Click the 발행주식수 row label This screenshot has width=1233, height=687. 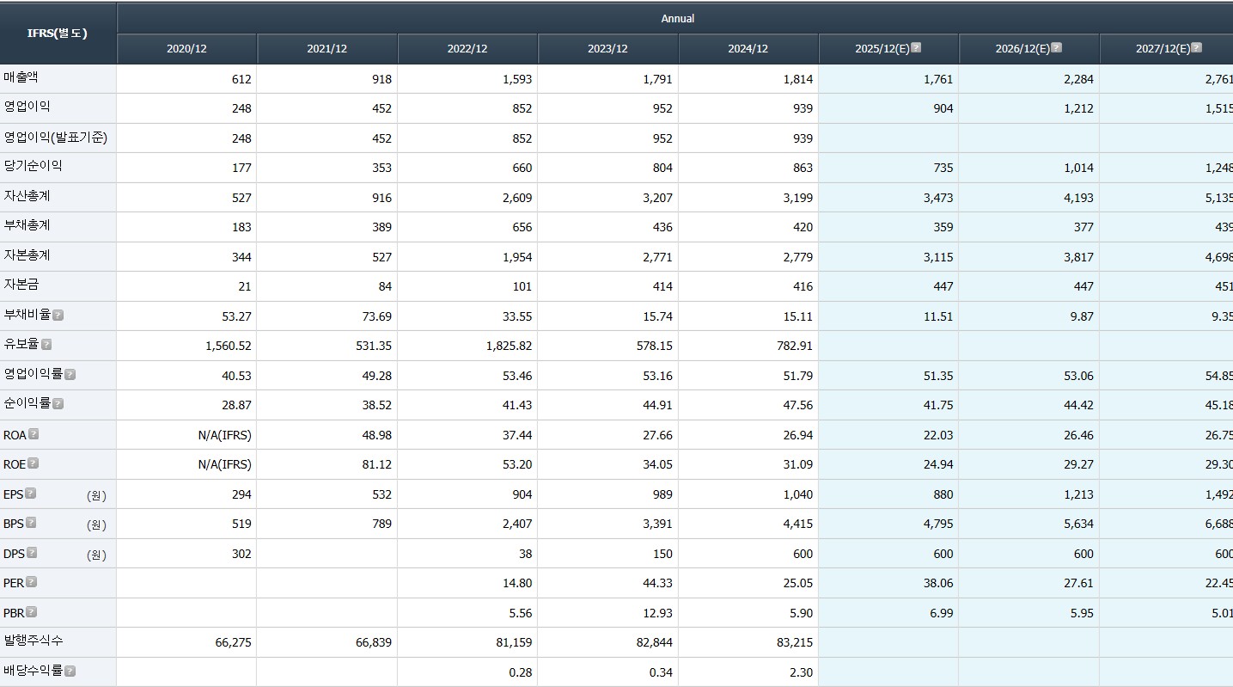tap(33, 641)
